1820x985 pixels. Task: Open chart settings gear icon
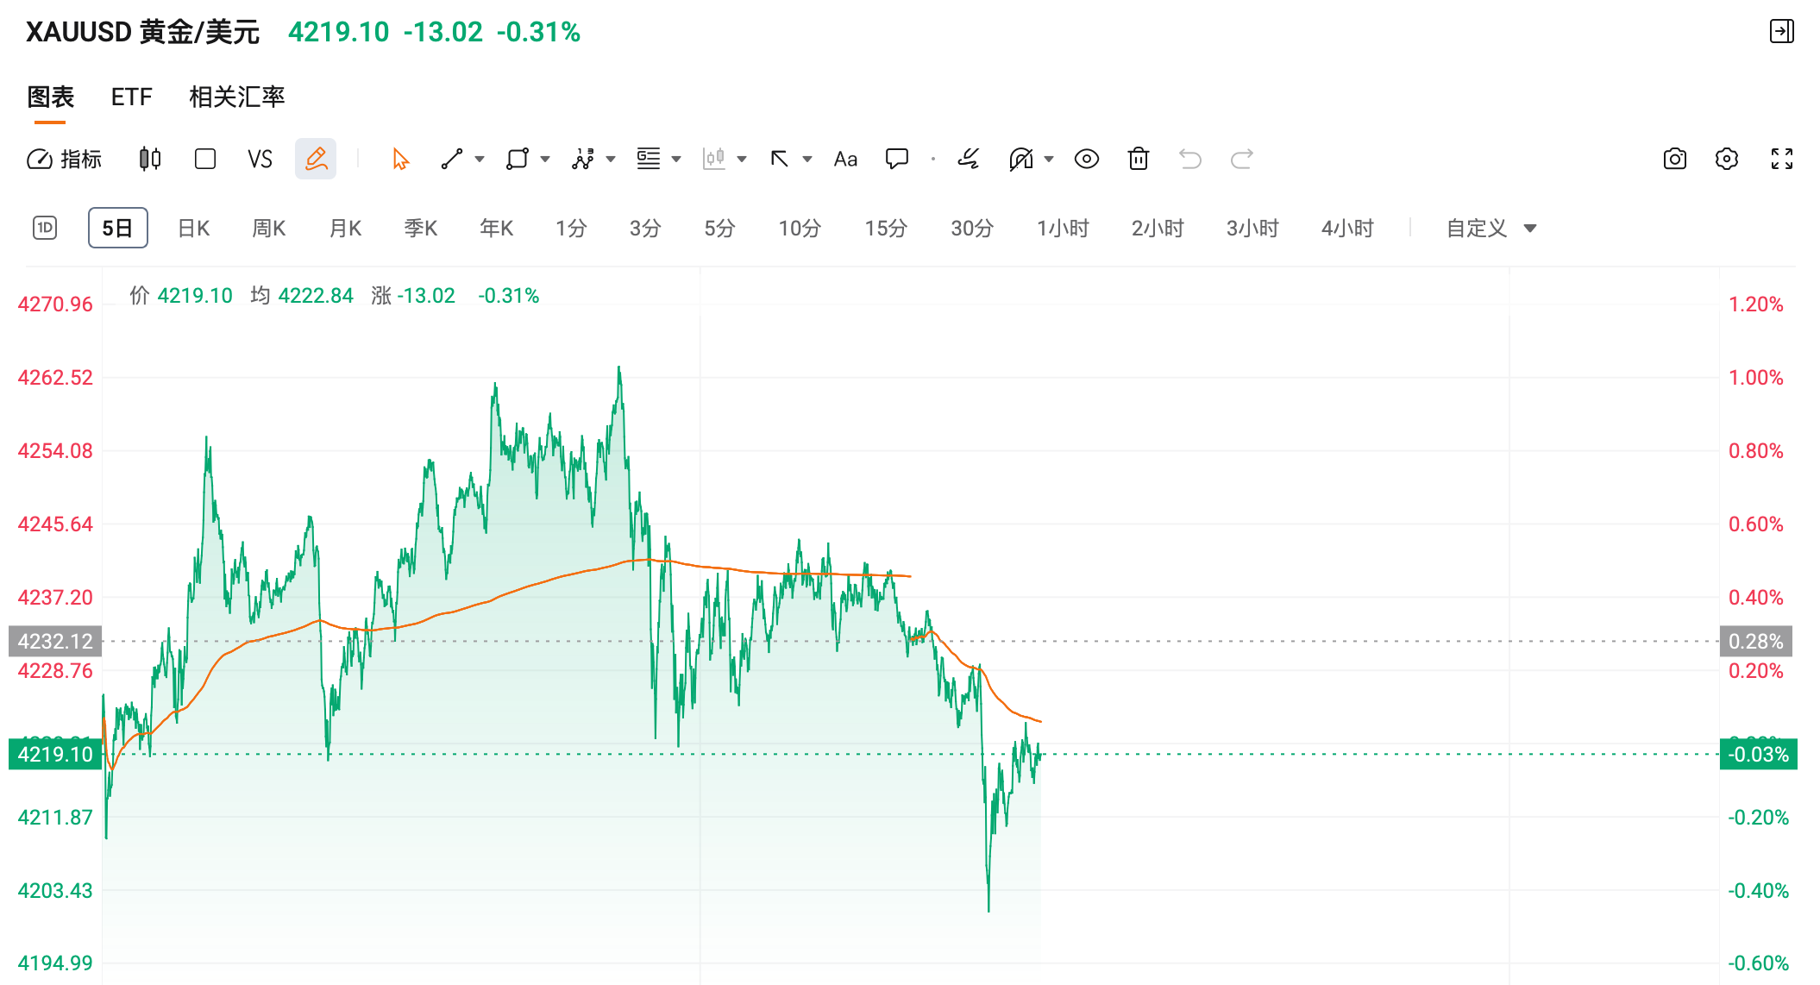point(1727,159)
